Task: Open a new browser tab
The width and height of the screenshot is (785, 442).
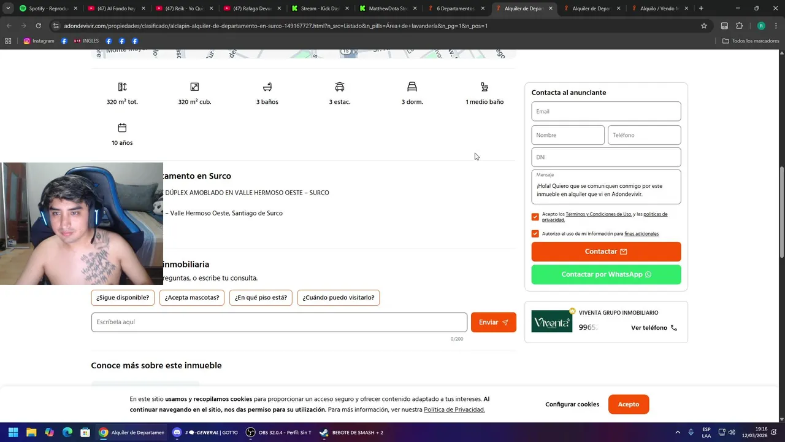Action: click(x=701, y=9)
